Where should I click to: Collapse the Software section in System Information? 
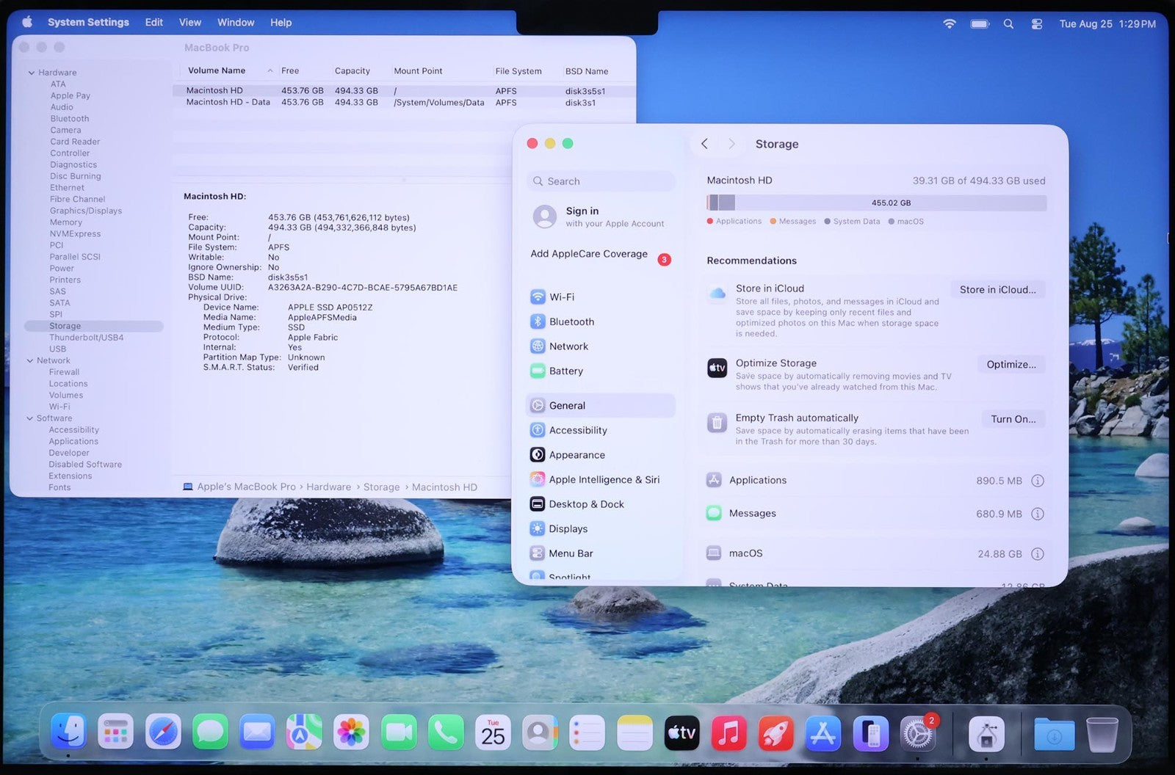click(x=30, y=418)
